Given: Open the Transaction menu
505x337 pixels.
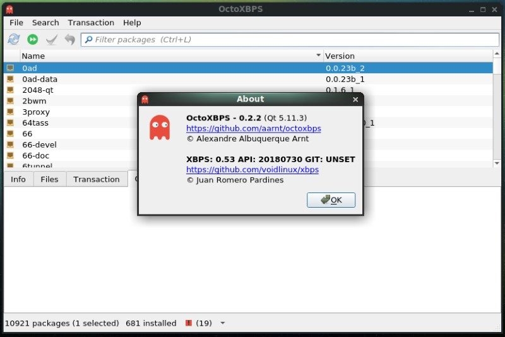Looking at the screenshot, I should click(x=91, y=23).
